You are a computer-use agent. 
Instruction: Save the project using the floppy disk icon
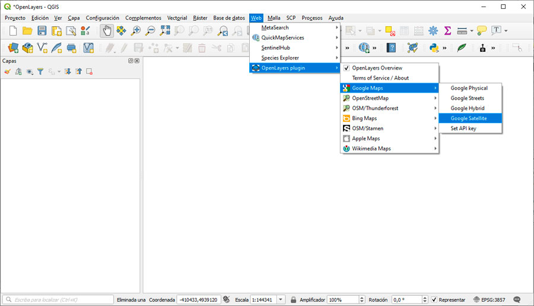[x=42, y=31]
